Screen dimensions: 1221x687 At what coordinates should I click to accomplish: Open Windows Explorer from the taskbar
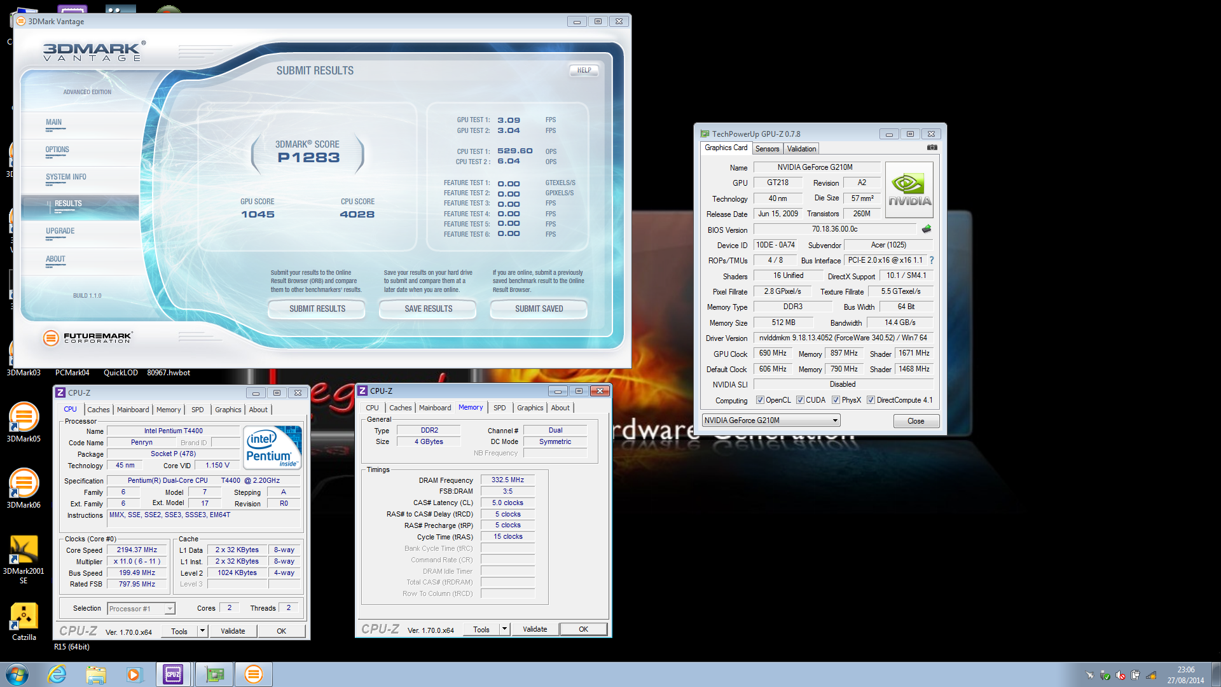96,674
